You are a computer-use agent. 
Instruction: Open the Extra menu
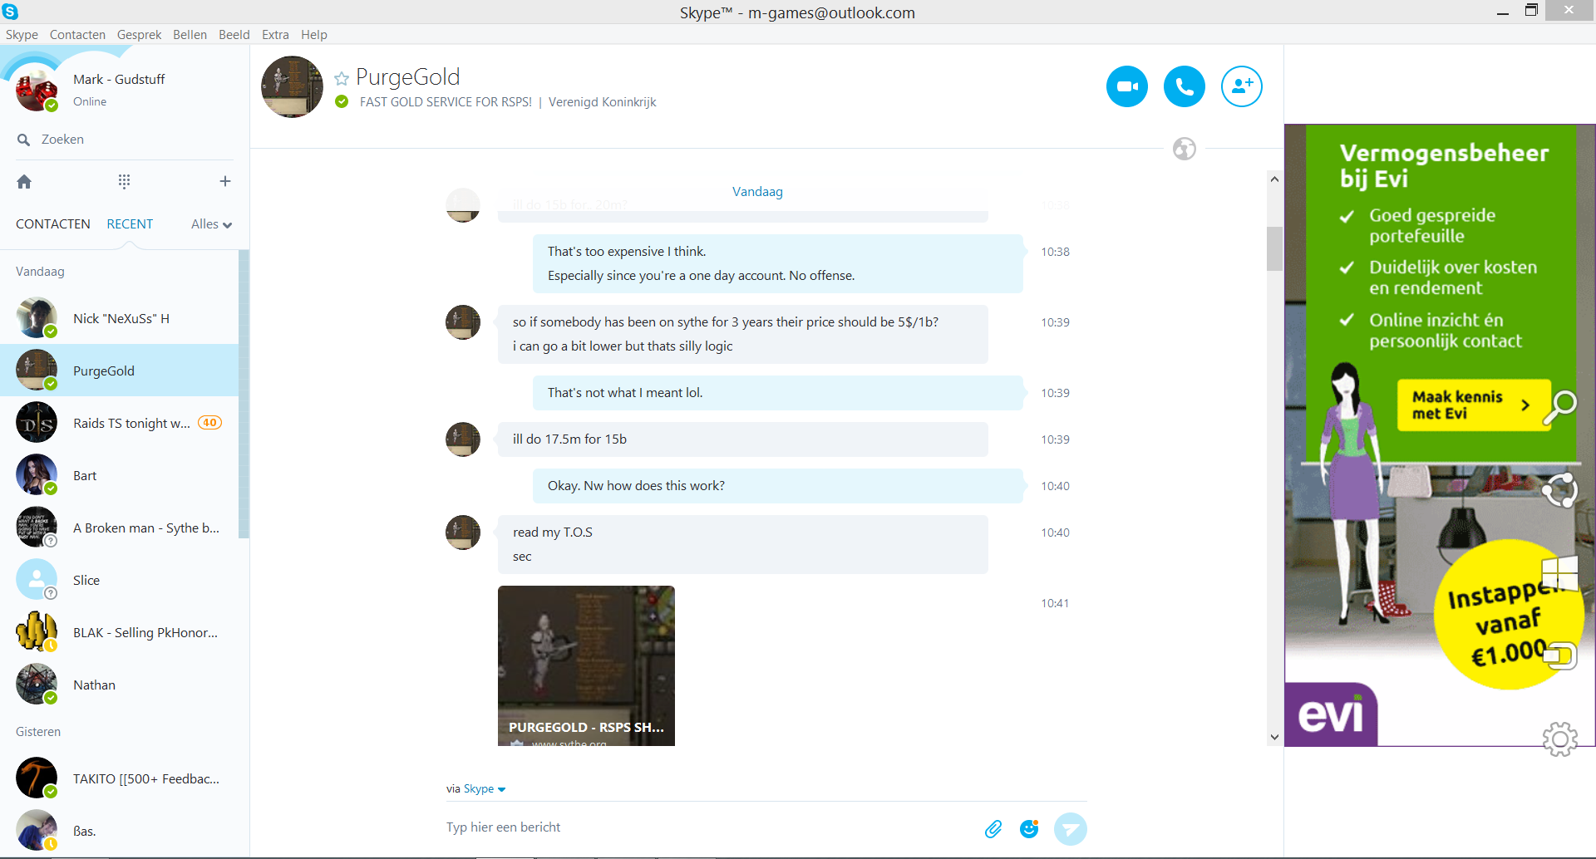pyautogui.click(x=275, y=35)
